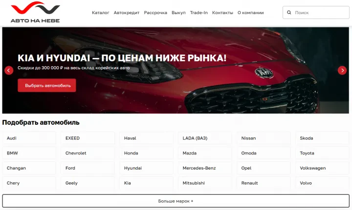352x210 pixels.
Task: Select the Volkswagen brand
Action: [x=322, y=168]
